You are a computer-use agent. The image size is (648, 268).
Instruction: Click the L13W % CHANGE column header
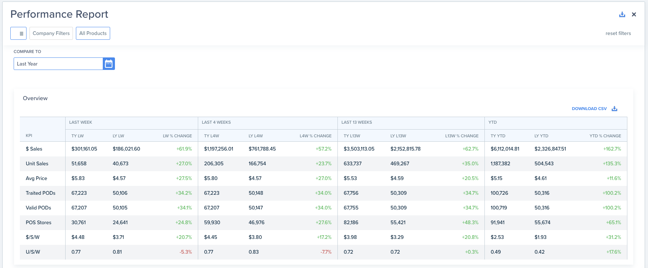(x=462, y=136)
